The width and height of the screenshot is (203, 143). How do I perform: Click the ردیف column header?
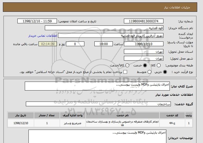(x=189, y=115)
